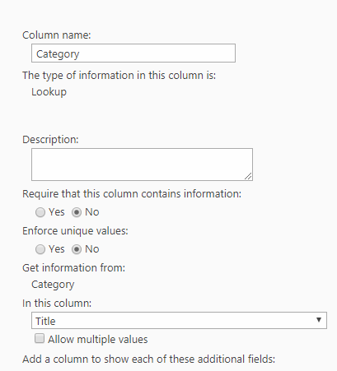Image resolution: width=337 pixels, height=371 pixels.
Task: Click the In this column label
Action: pos(57,304)
